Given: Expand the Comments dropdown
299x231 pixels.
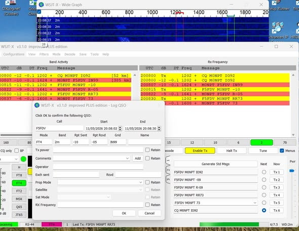Looking at the screenshot, I should coord(127,159).
